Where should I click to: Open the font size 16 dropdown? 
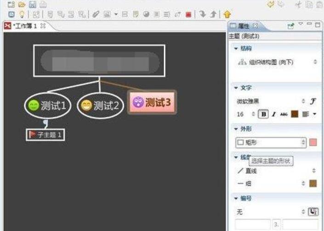(246, 114)
